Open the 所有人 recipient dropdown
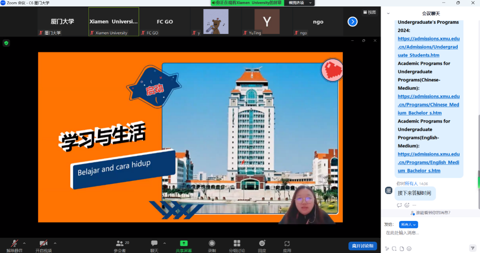Image resolution: width=480 pixels, height=253 pixels. pyautogui.click(x=408, y=224)
